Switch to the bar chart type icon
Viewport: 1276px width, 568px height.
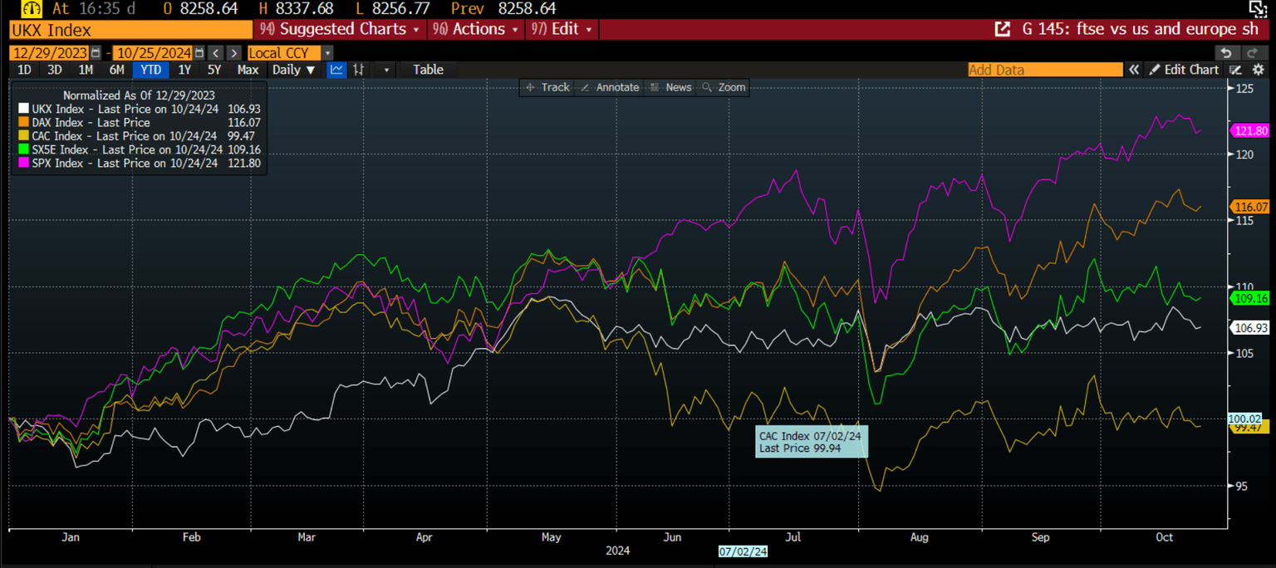click(359, 70)
